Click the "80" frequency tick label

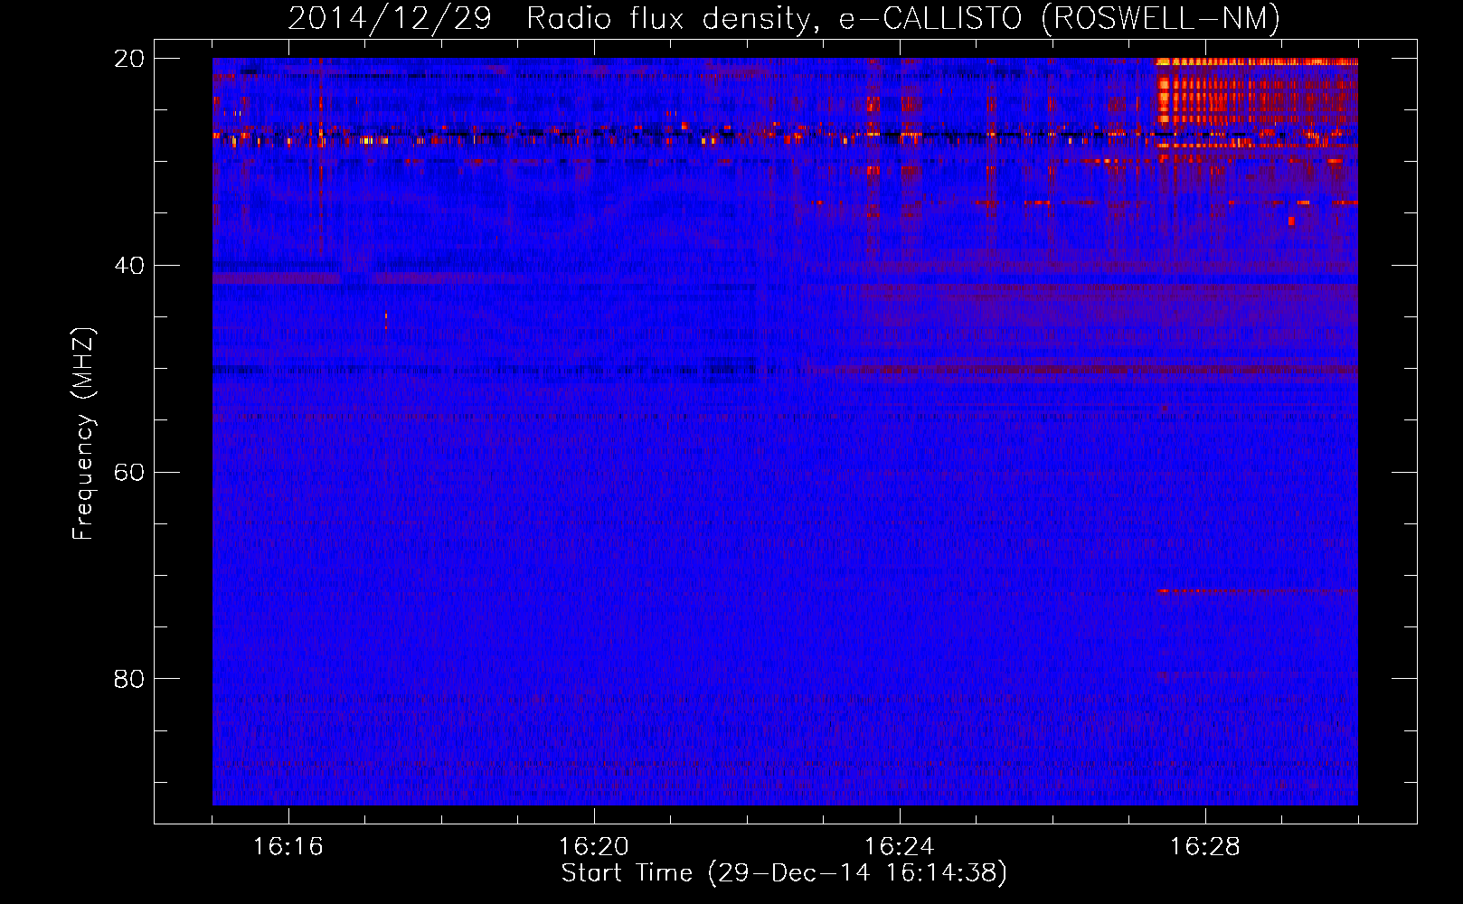point(129,679)
